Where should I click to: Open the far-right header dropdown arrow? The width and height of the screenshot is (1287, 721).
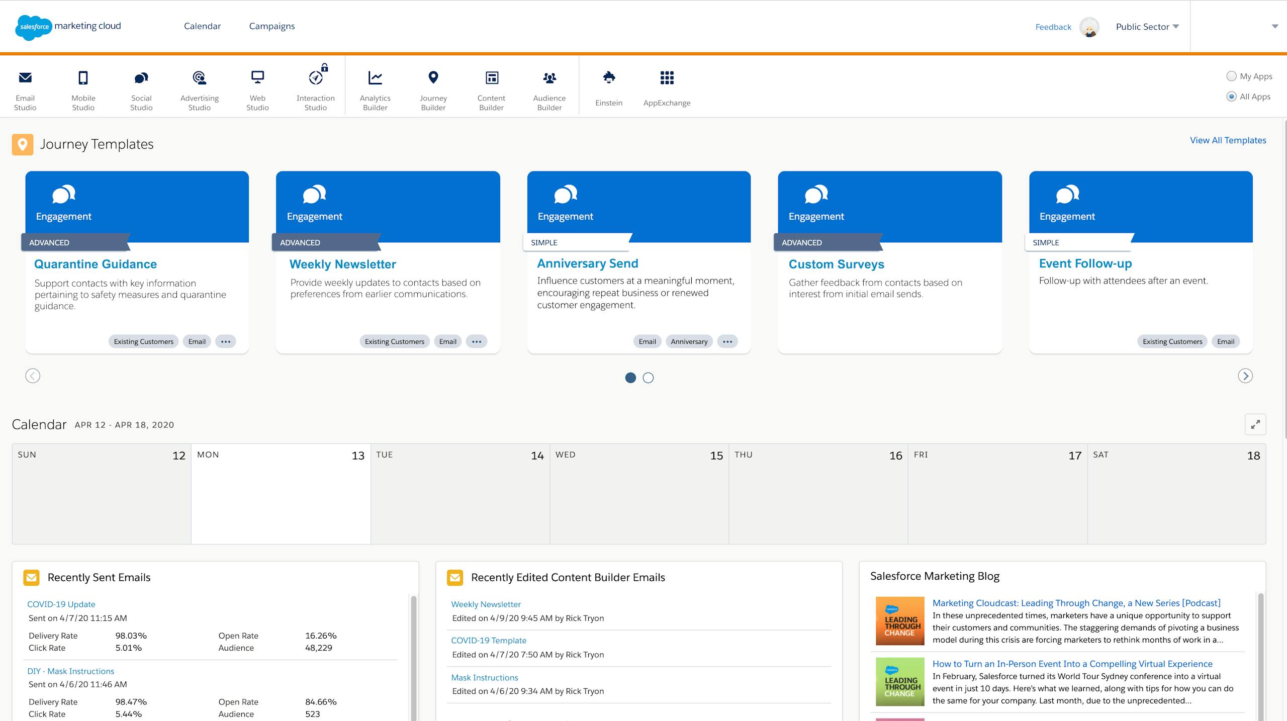(1275, 26)
